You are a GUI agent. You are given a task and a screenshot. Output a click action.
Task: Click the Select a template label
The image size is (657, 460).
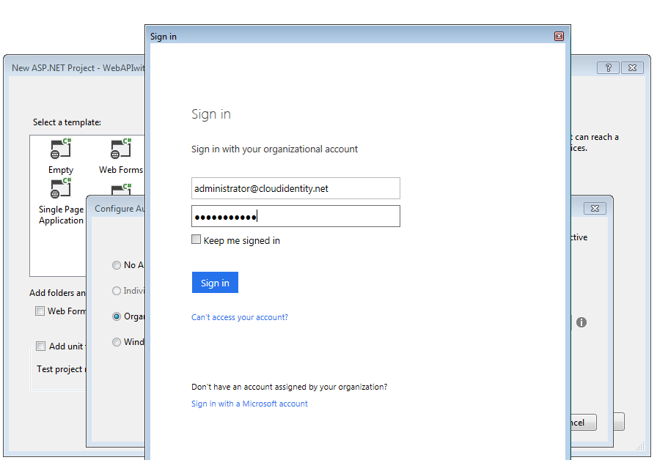coord(67,122)
